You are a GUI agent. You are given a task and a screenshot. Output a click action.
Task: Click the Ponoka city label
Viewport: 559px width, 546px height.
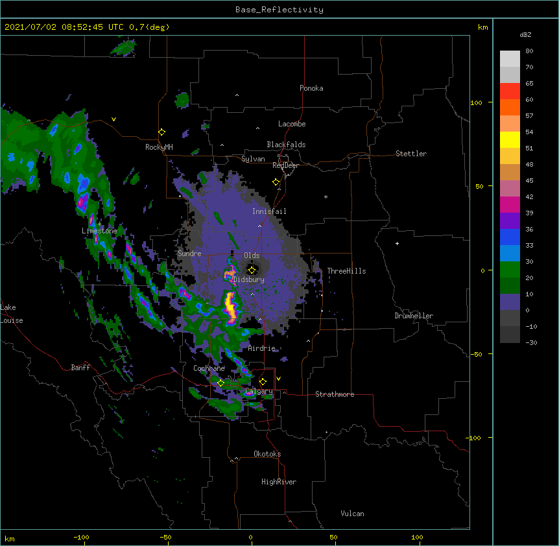click(x=311, y=88)
